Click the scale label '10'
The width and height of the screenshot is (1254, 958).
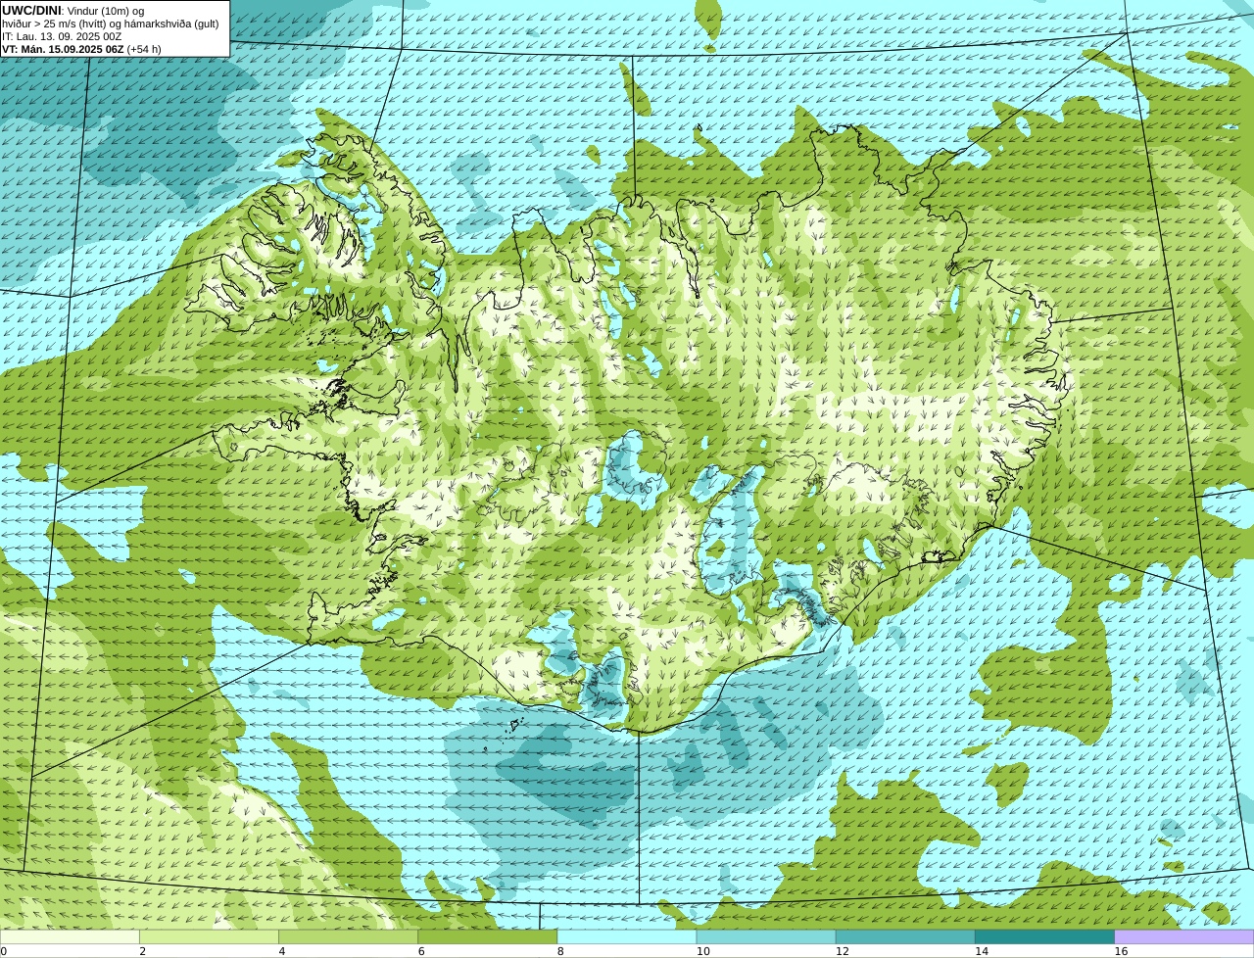[x=702, y=951]
